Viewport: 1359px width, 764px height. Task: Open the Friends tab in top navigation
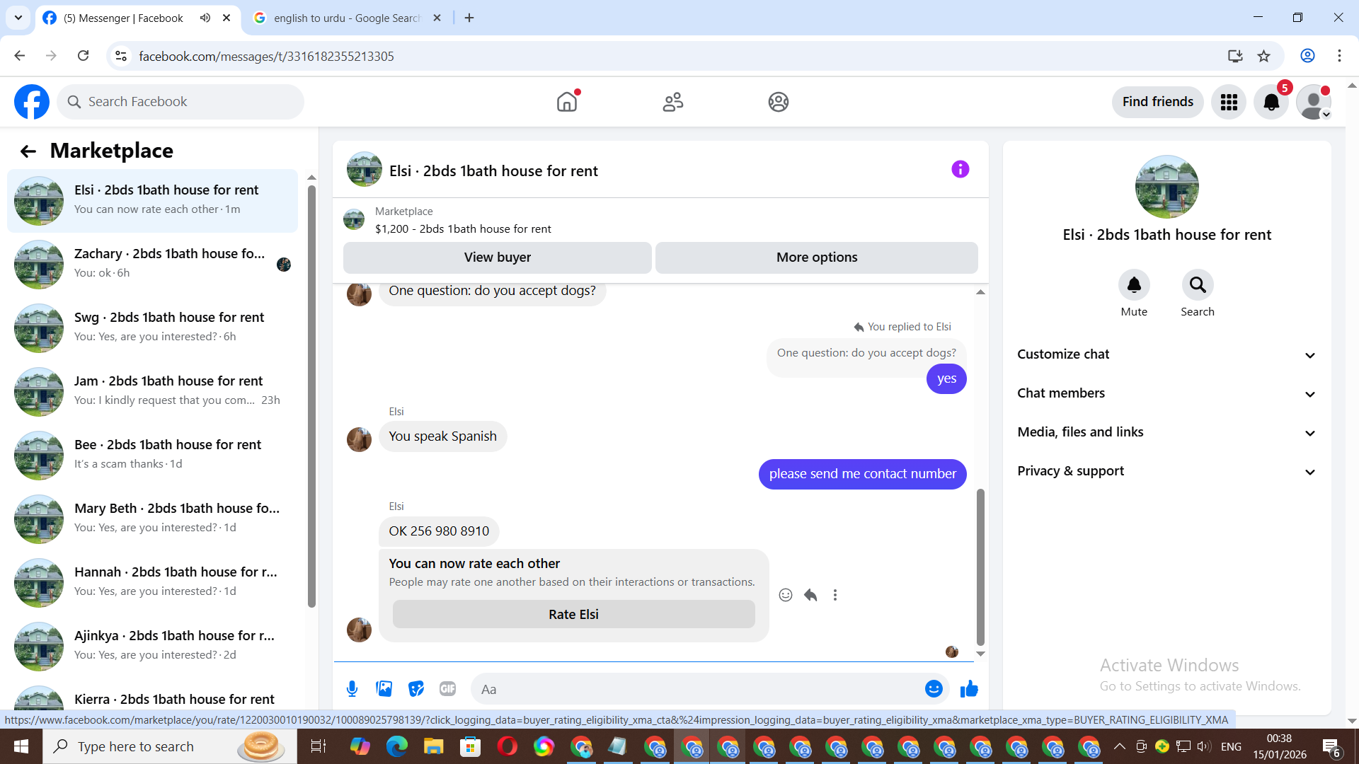[x=672, y=102]
